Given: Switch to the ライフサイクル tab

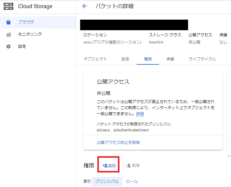Looking at the screenshot, I should click(x=202, y=59).
